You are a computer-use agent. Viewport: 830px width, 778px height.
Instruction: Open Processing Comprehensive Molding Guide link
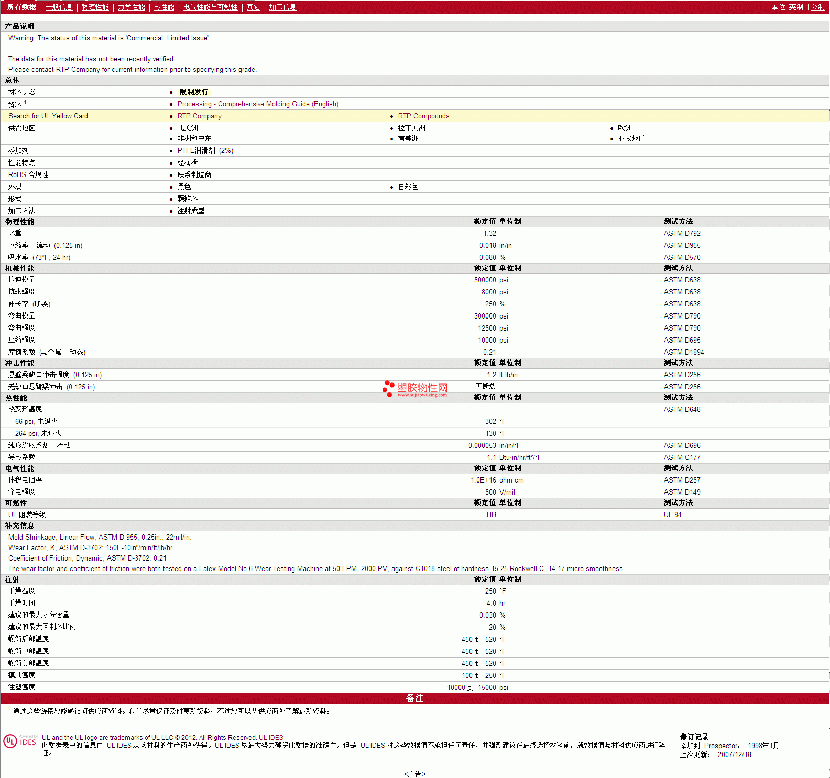coord(258,104)
